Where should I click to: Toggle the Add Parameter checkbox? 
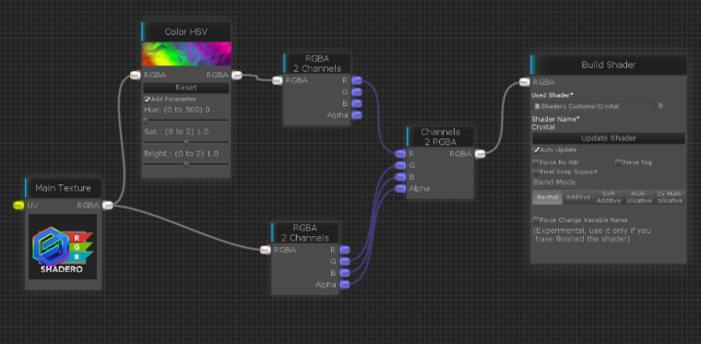[147, 100]
